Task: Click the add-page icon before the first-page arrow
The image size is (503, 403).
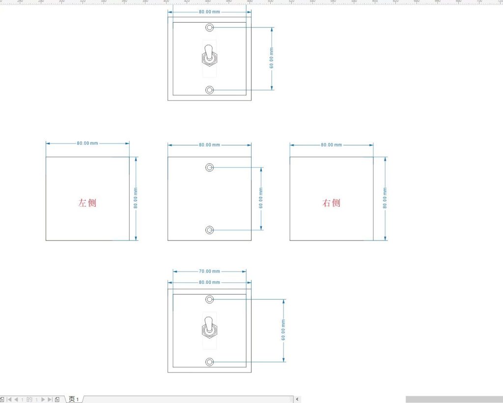Action: click(2, 400)
